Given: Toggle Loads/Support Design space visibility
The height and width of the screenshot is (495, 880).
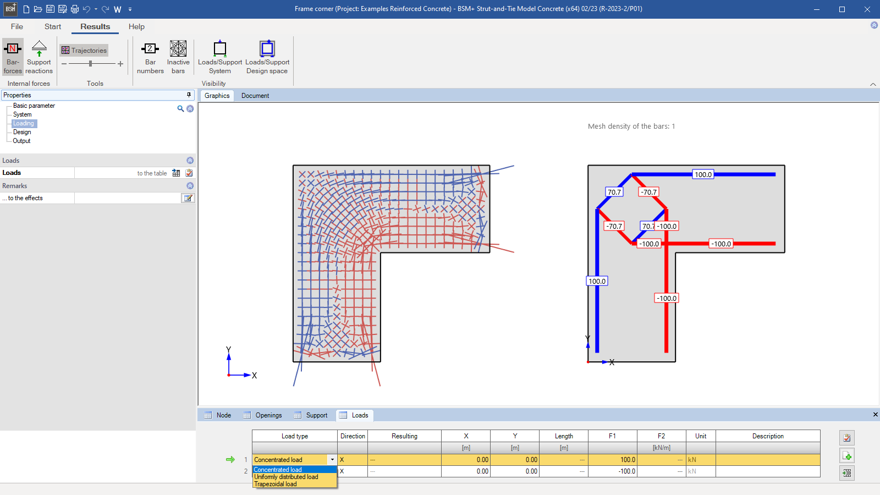Looking at the screenshot, I should [267, 57].
